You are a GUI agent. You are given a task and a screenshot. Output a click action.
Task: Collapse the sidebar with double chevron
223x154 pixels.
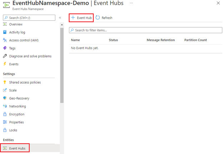[x=60, y=18]
